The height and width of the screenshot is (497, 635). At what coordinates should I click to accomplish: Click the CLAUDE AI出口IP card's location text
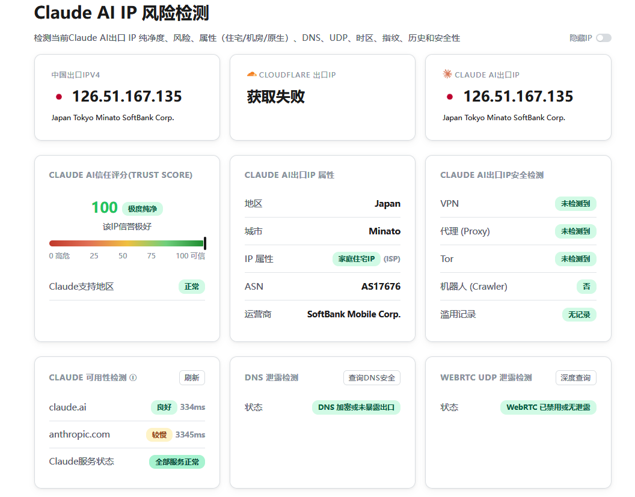point(504,118)
